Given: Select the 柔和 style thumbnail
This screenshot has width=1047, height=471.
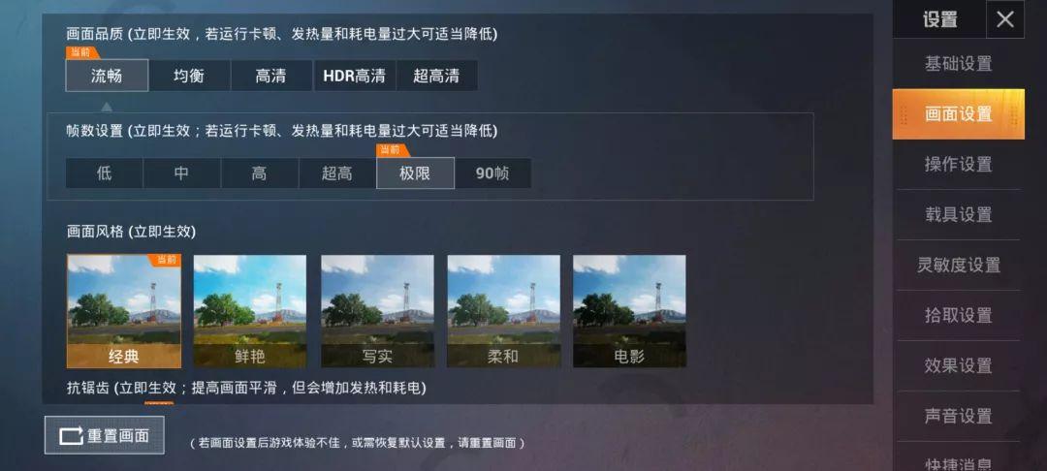Looking at the screenshot, I should 503,311.
